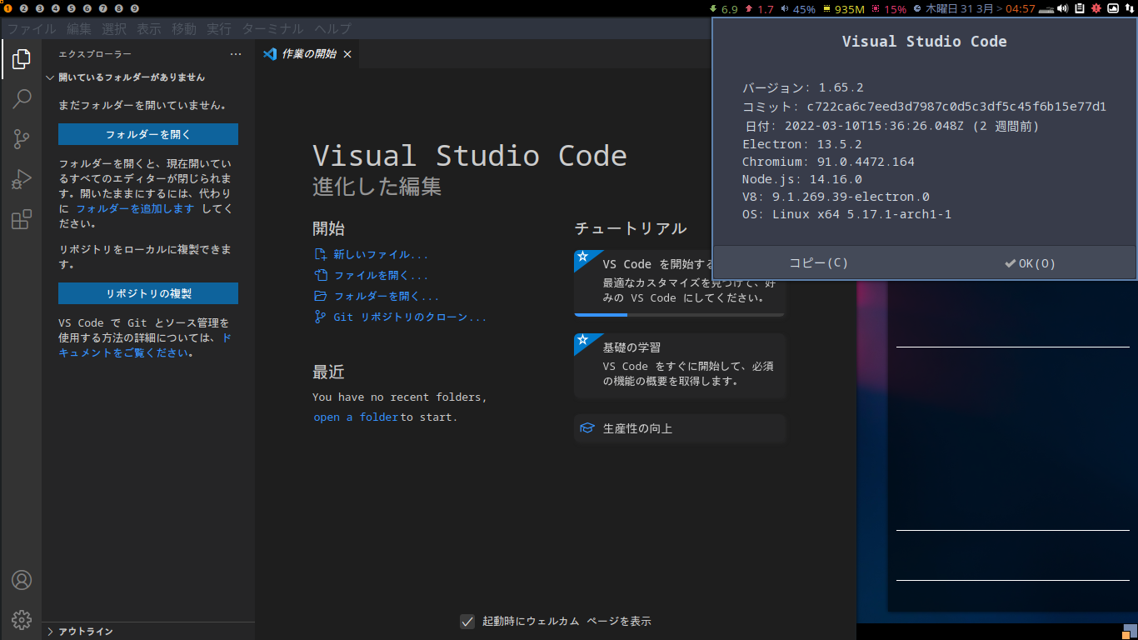This screenshot has height=640, width=1138.
Task: Click the new file icon beside 新しいファイル
Action: (320, 255)
